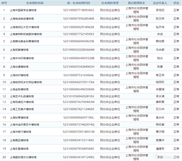
Task: Click credit code 52310000737462074Q
Action: 78,124
